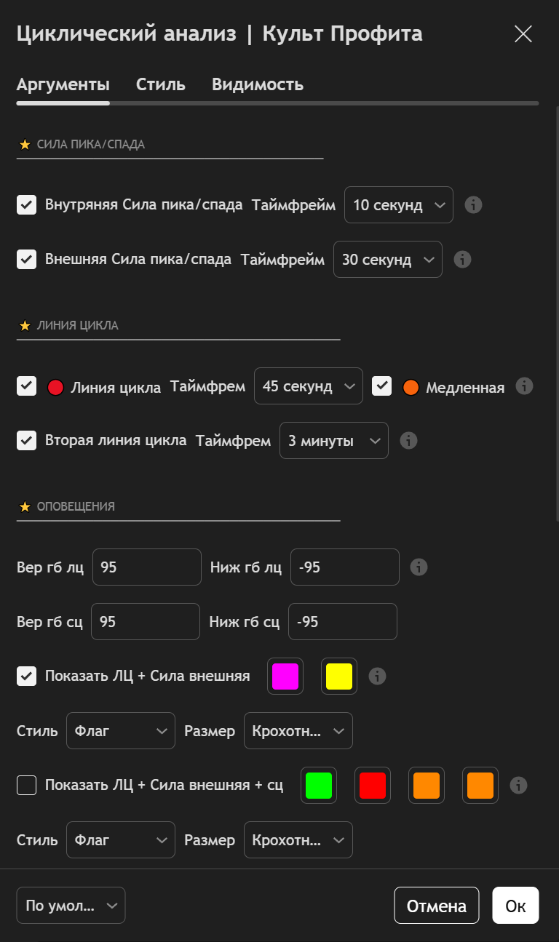
Task: Expand the По умолчанию defaults dropdown
Action: click(x=71, y=906)
